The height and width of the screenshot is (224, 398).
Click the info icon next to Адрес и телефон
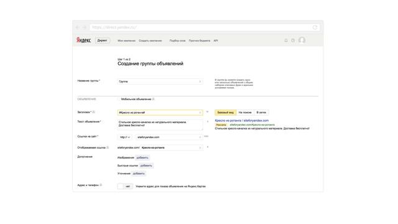tap(101, 185)
